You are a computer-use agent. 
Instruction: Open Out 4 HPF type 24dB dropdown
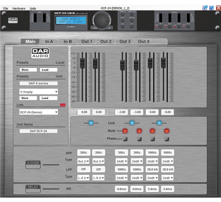(167, 161)
